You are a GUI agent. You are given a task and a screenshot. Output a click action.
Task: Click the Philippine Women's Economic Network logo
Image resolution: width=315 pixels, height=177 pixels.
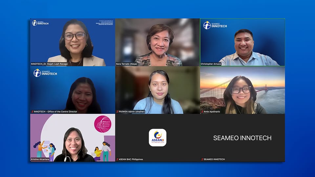coord(102,124)
